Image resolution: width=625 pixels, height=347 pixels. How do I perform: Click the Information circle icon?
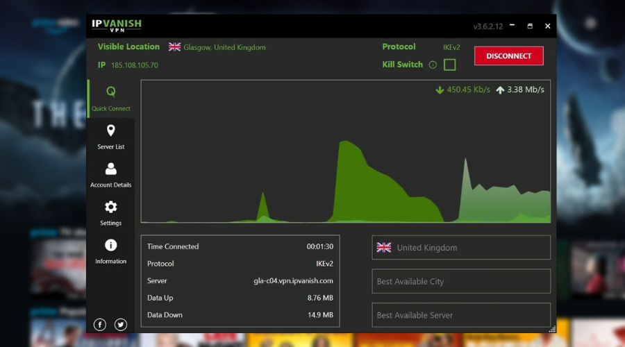[x=111, y=245]
